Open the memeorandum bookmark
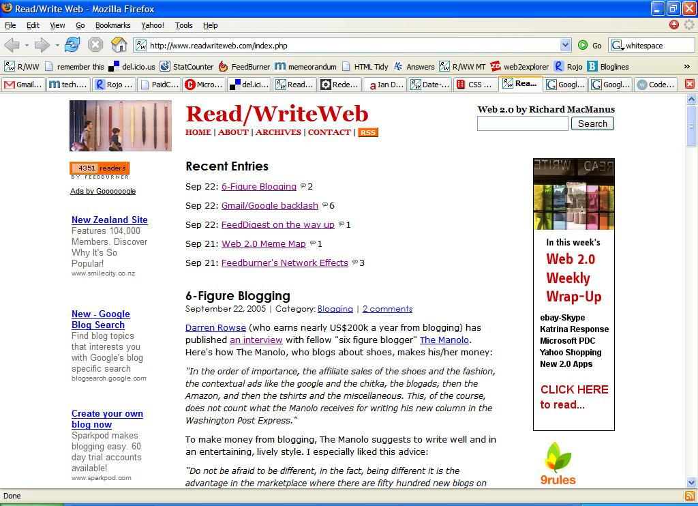This screenshot has height=506, width=698. (x=306, y=66)
